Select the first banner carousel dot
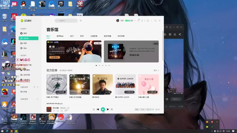 coord(96,65)
